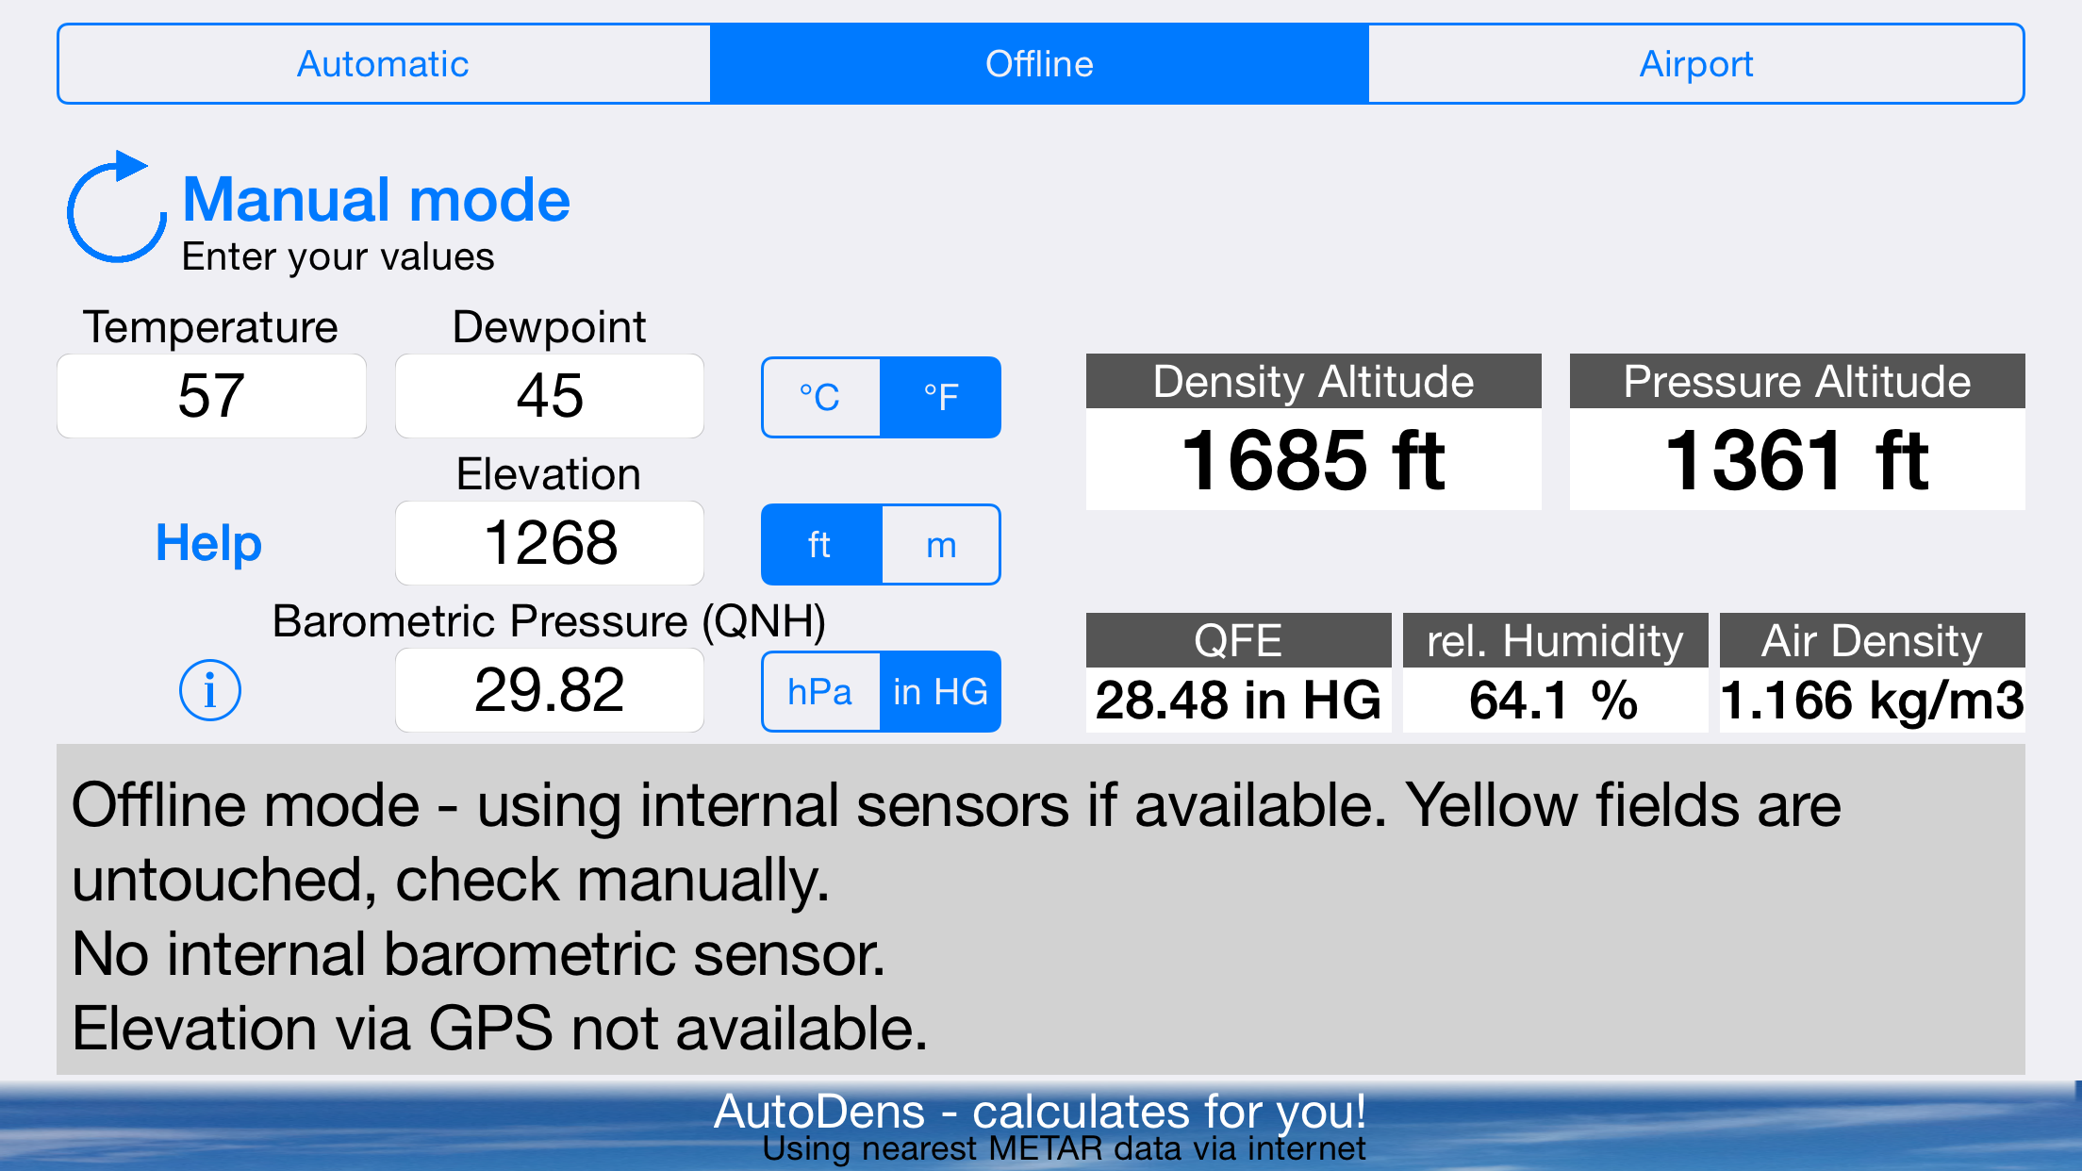
Task: Edit the QNH pressure field
Action: click(549, 690)
